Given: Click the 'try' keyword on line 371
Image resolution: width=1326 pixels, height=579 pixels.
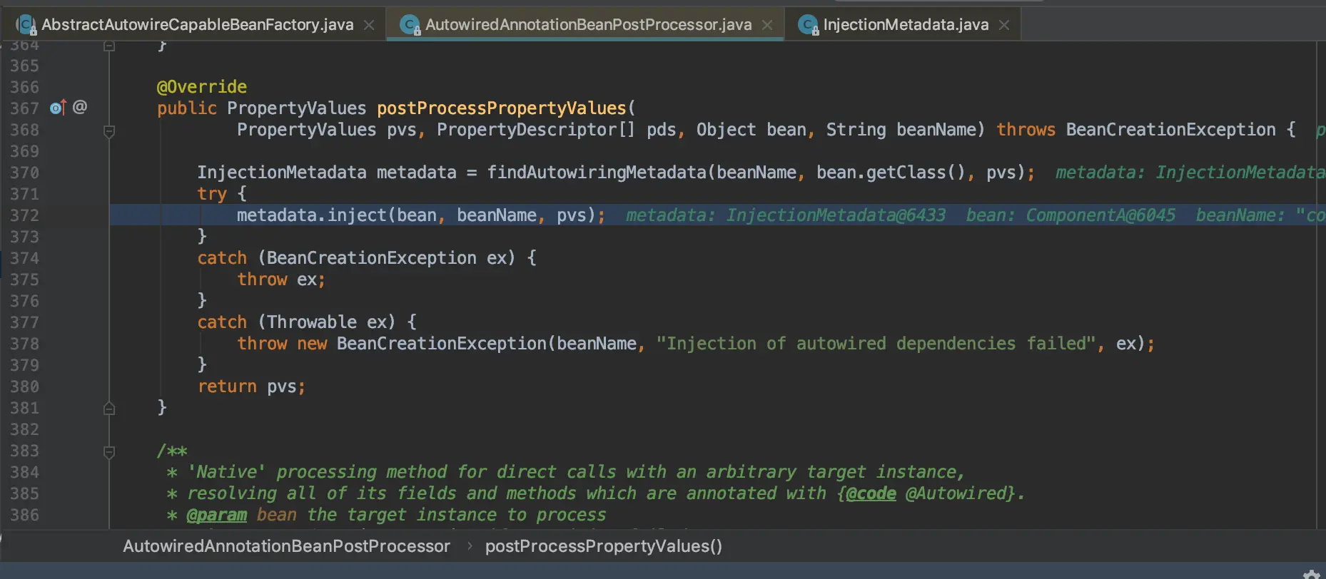Looking at the screenshot, I should point(212,194).
